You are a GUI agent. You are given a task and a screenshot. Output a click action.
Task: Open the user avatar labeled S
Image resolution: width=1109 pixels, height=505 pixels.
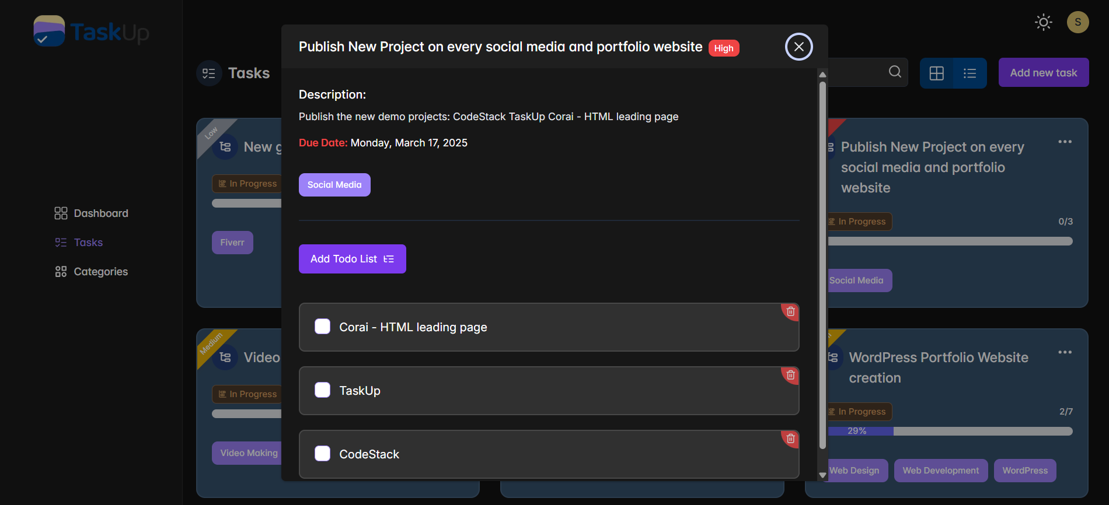pos(1077,22)
